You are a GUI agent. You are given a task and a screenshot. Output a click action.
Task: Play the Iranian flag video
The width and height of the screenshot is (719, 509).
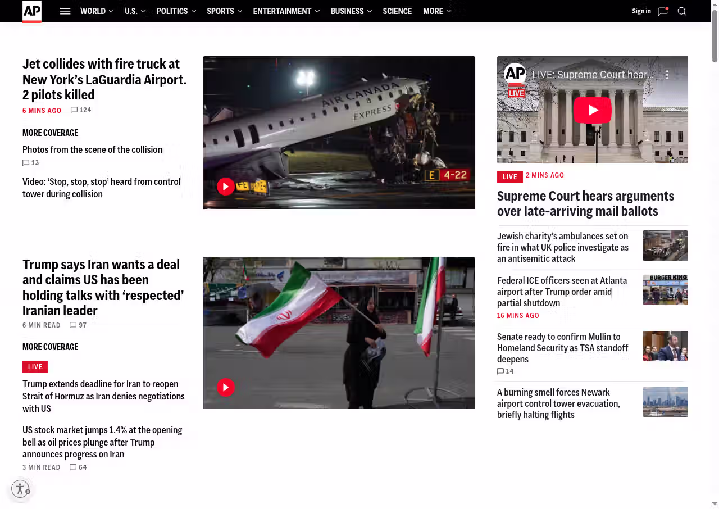[x=226, y=387]
